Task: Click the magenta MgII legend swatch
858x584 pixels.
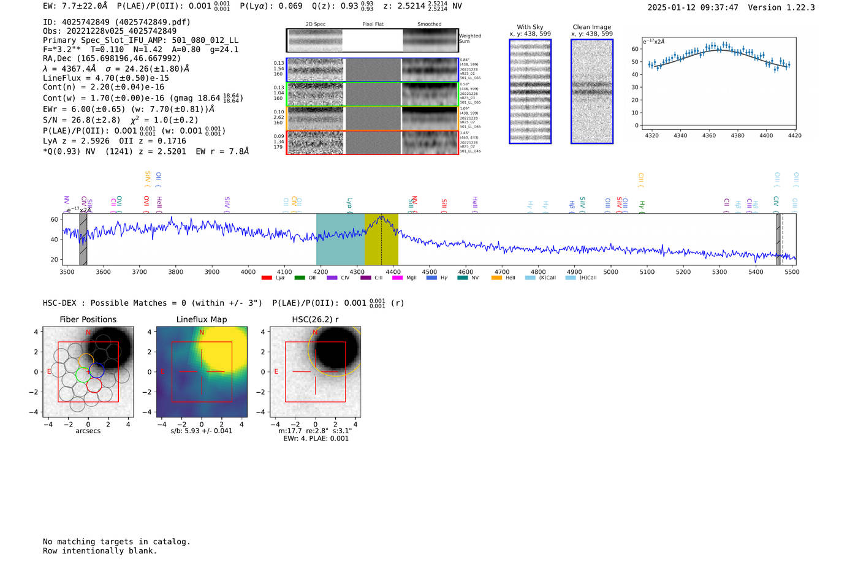Action: click(397, 278)
